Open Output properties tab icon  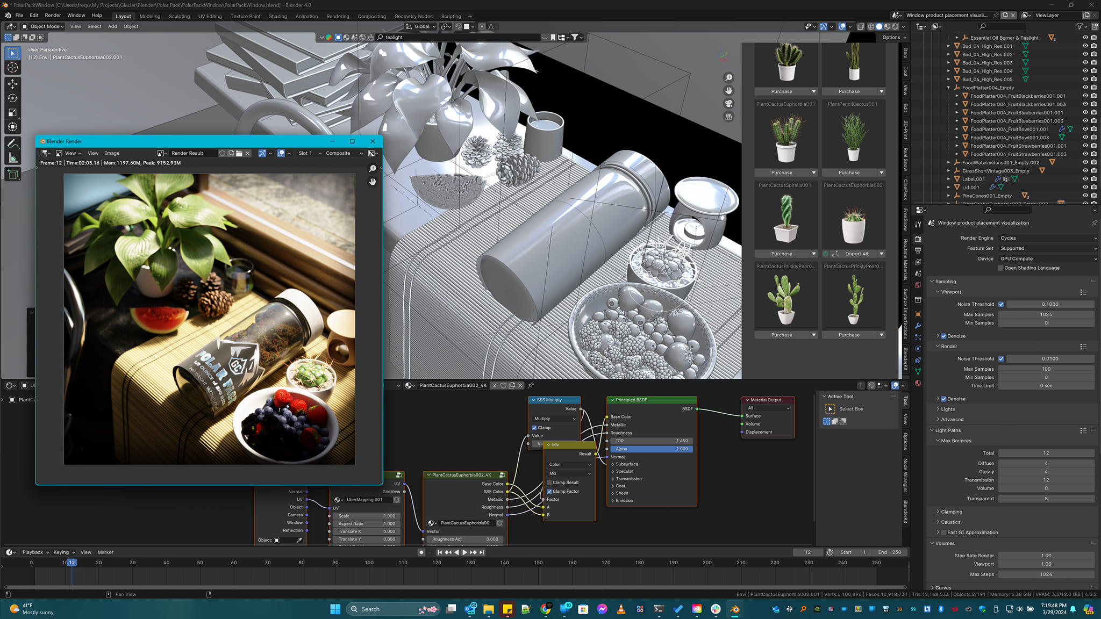point(918,250)
